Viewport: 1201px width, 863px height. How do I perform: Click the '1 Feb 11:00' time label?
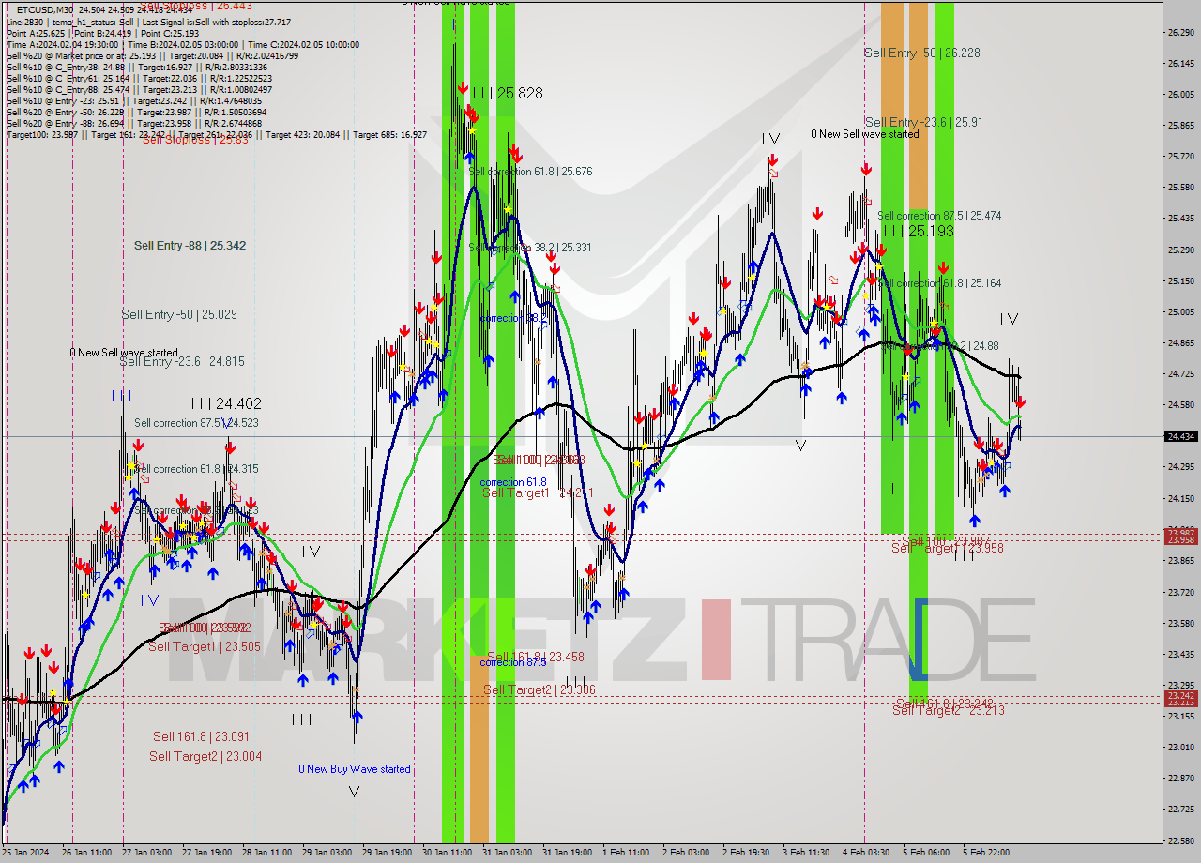(626, 853)
